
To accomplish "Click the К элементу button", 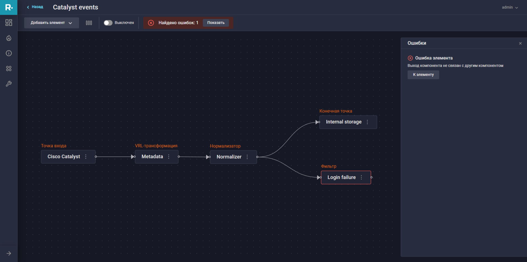I will pos(423,75).
